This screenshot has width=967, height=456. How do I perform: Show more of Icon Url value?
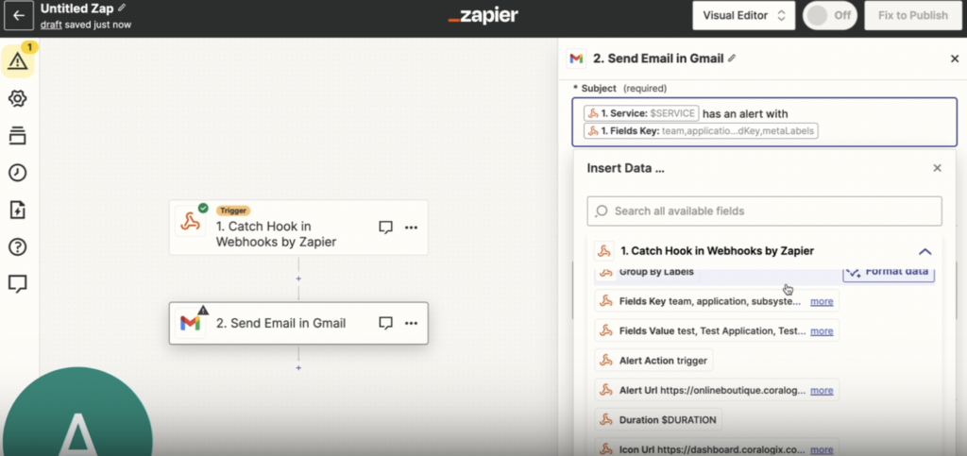coord(822,449)
